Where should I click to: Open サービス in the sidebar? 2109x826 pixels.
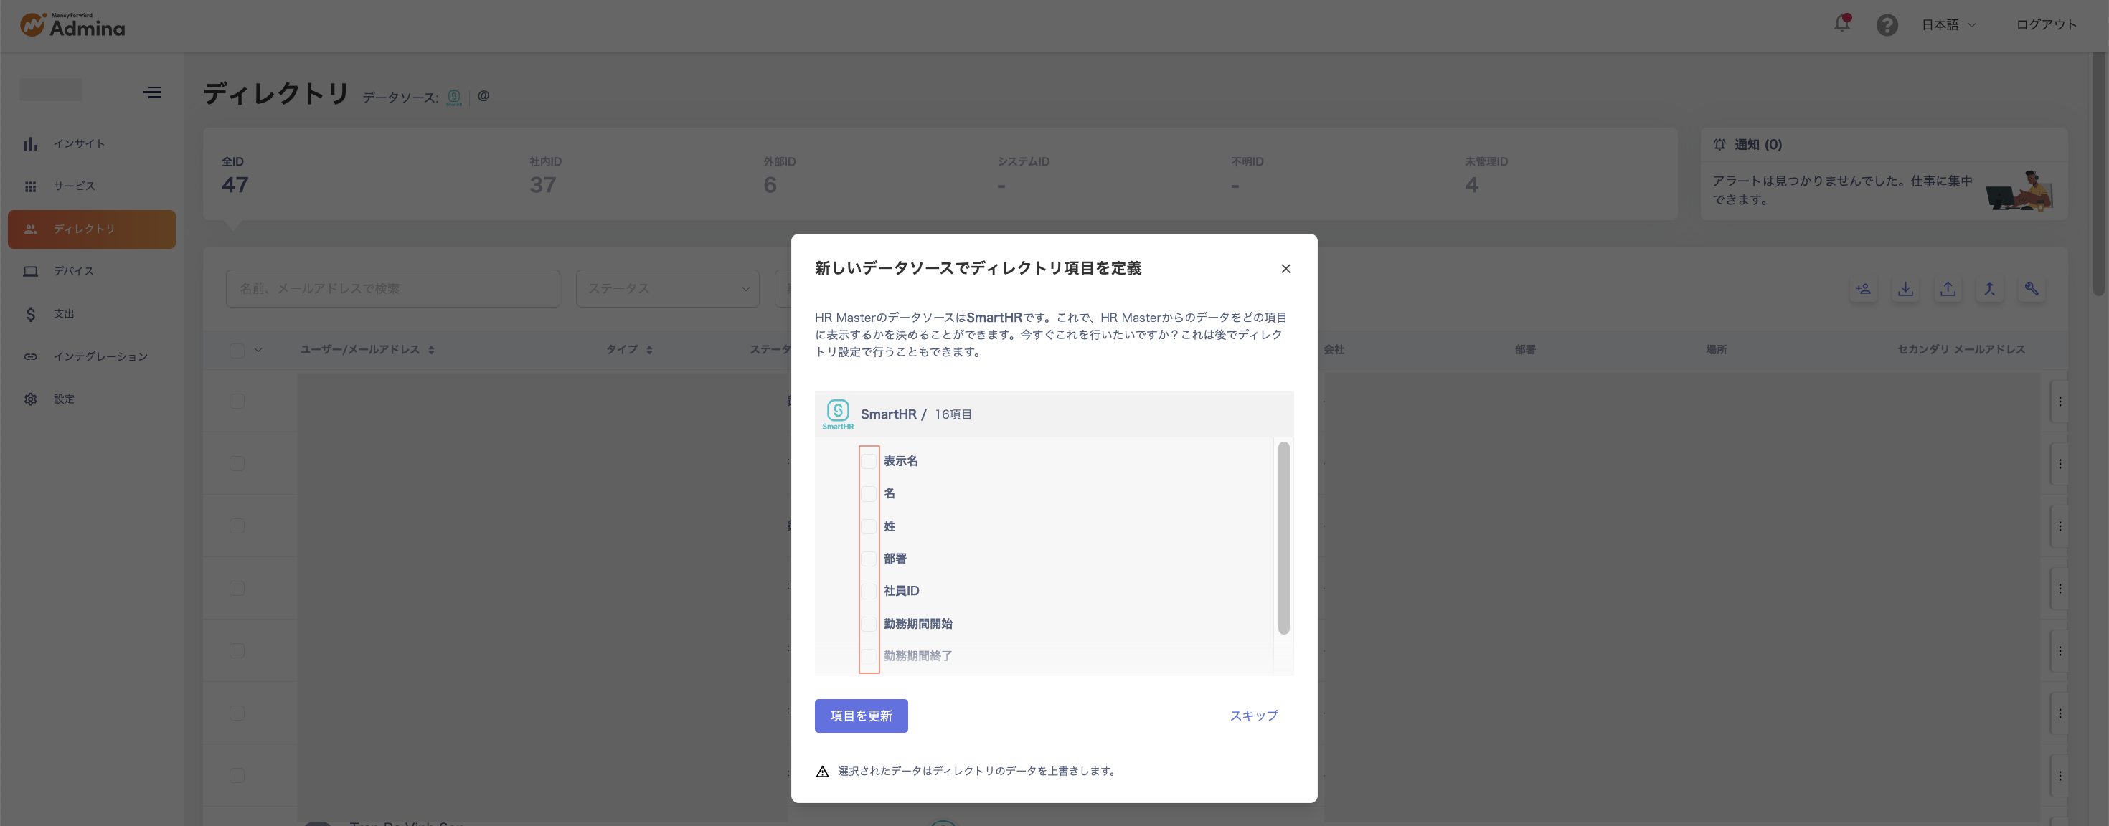click(92, 186)
